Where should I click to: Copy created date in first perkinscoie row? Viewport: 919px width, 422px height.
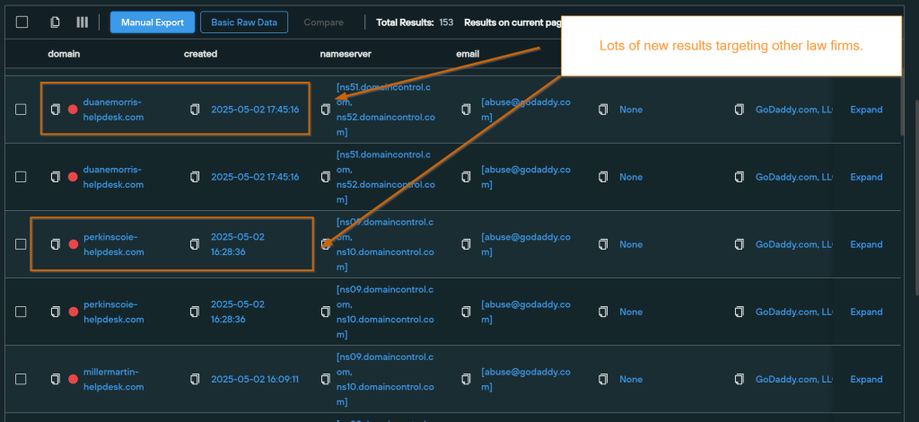point(195,244)
